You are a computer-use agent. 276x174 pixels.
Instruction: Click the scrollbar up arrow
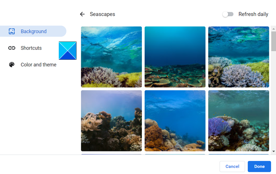coord(273,28)
